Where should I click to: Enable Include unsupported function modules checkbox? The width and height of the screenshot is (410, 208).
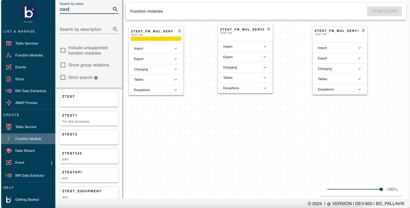pyautogui.click(x=63, y=51)
